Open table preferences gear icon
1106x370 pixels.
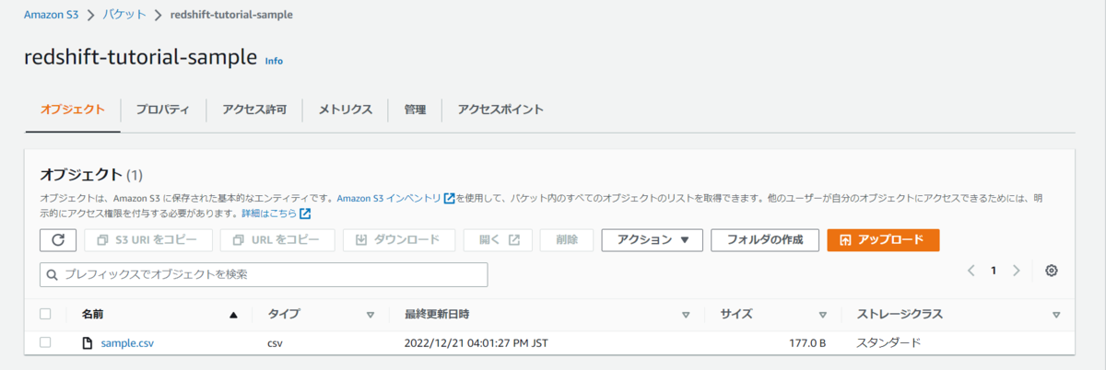pos(1052,271)
